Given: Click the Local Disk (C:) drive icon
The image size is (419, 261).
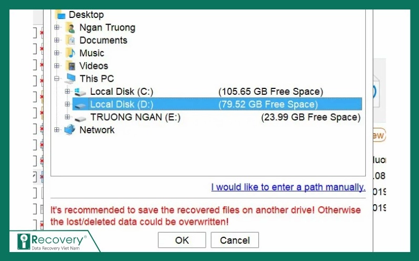Looking at the screenshot, I should [x=80, y=92].
